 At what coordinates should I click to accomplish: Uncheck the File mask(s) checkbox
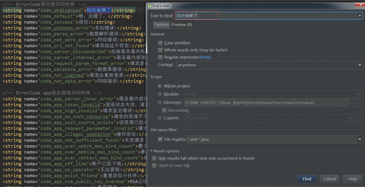coord(160,139)
